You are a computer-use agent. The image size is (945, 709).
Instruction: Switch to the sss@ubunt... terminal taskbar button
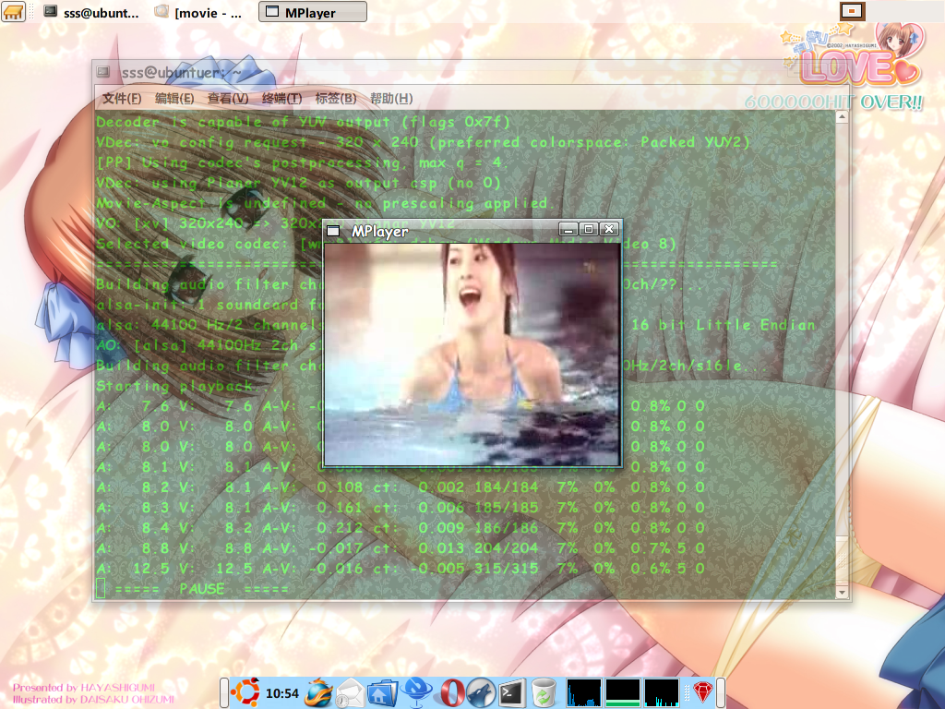[x=92, y=11]
